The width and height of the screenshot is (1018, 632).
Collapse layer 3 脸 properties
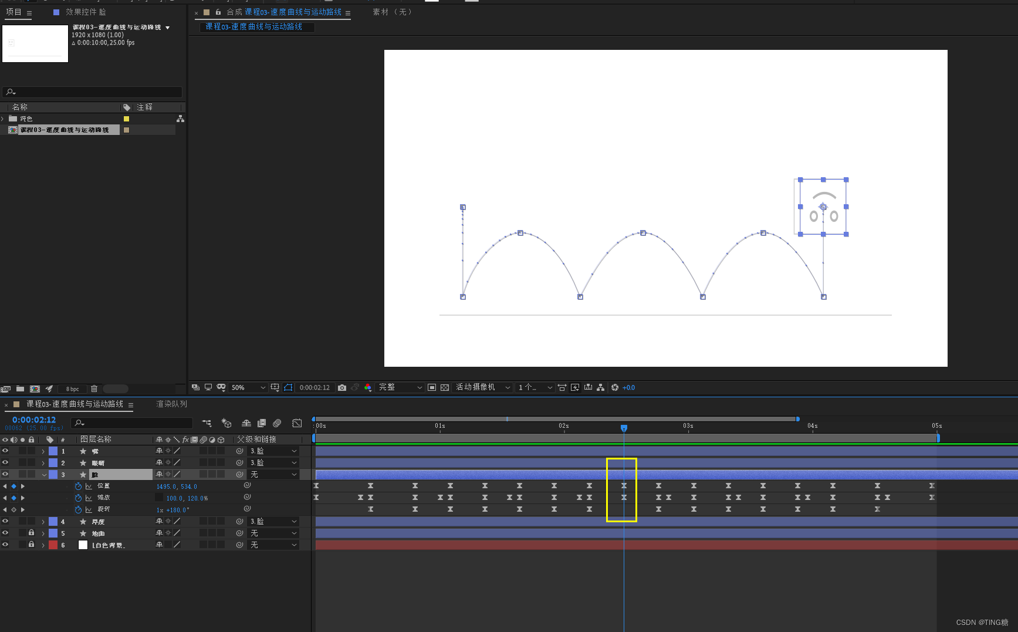pyautogui.click(x=44, y=475)
